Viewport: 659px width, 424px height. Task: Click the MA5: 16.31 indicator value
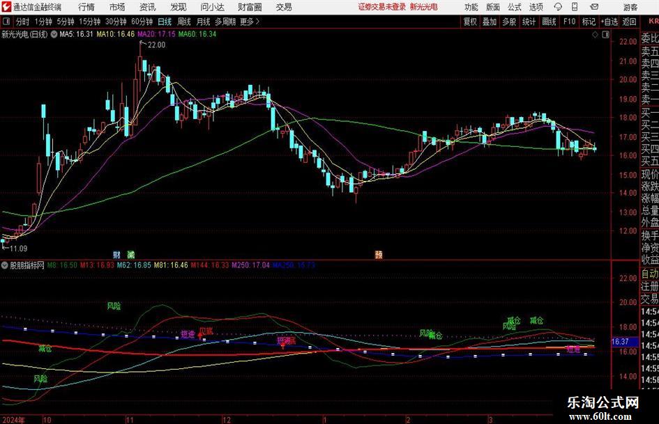pos(76,34)
